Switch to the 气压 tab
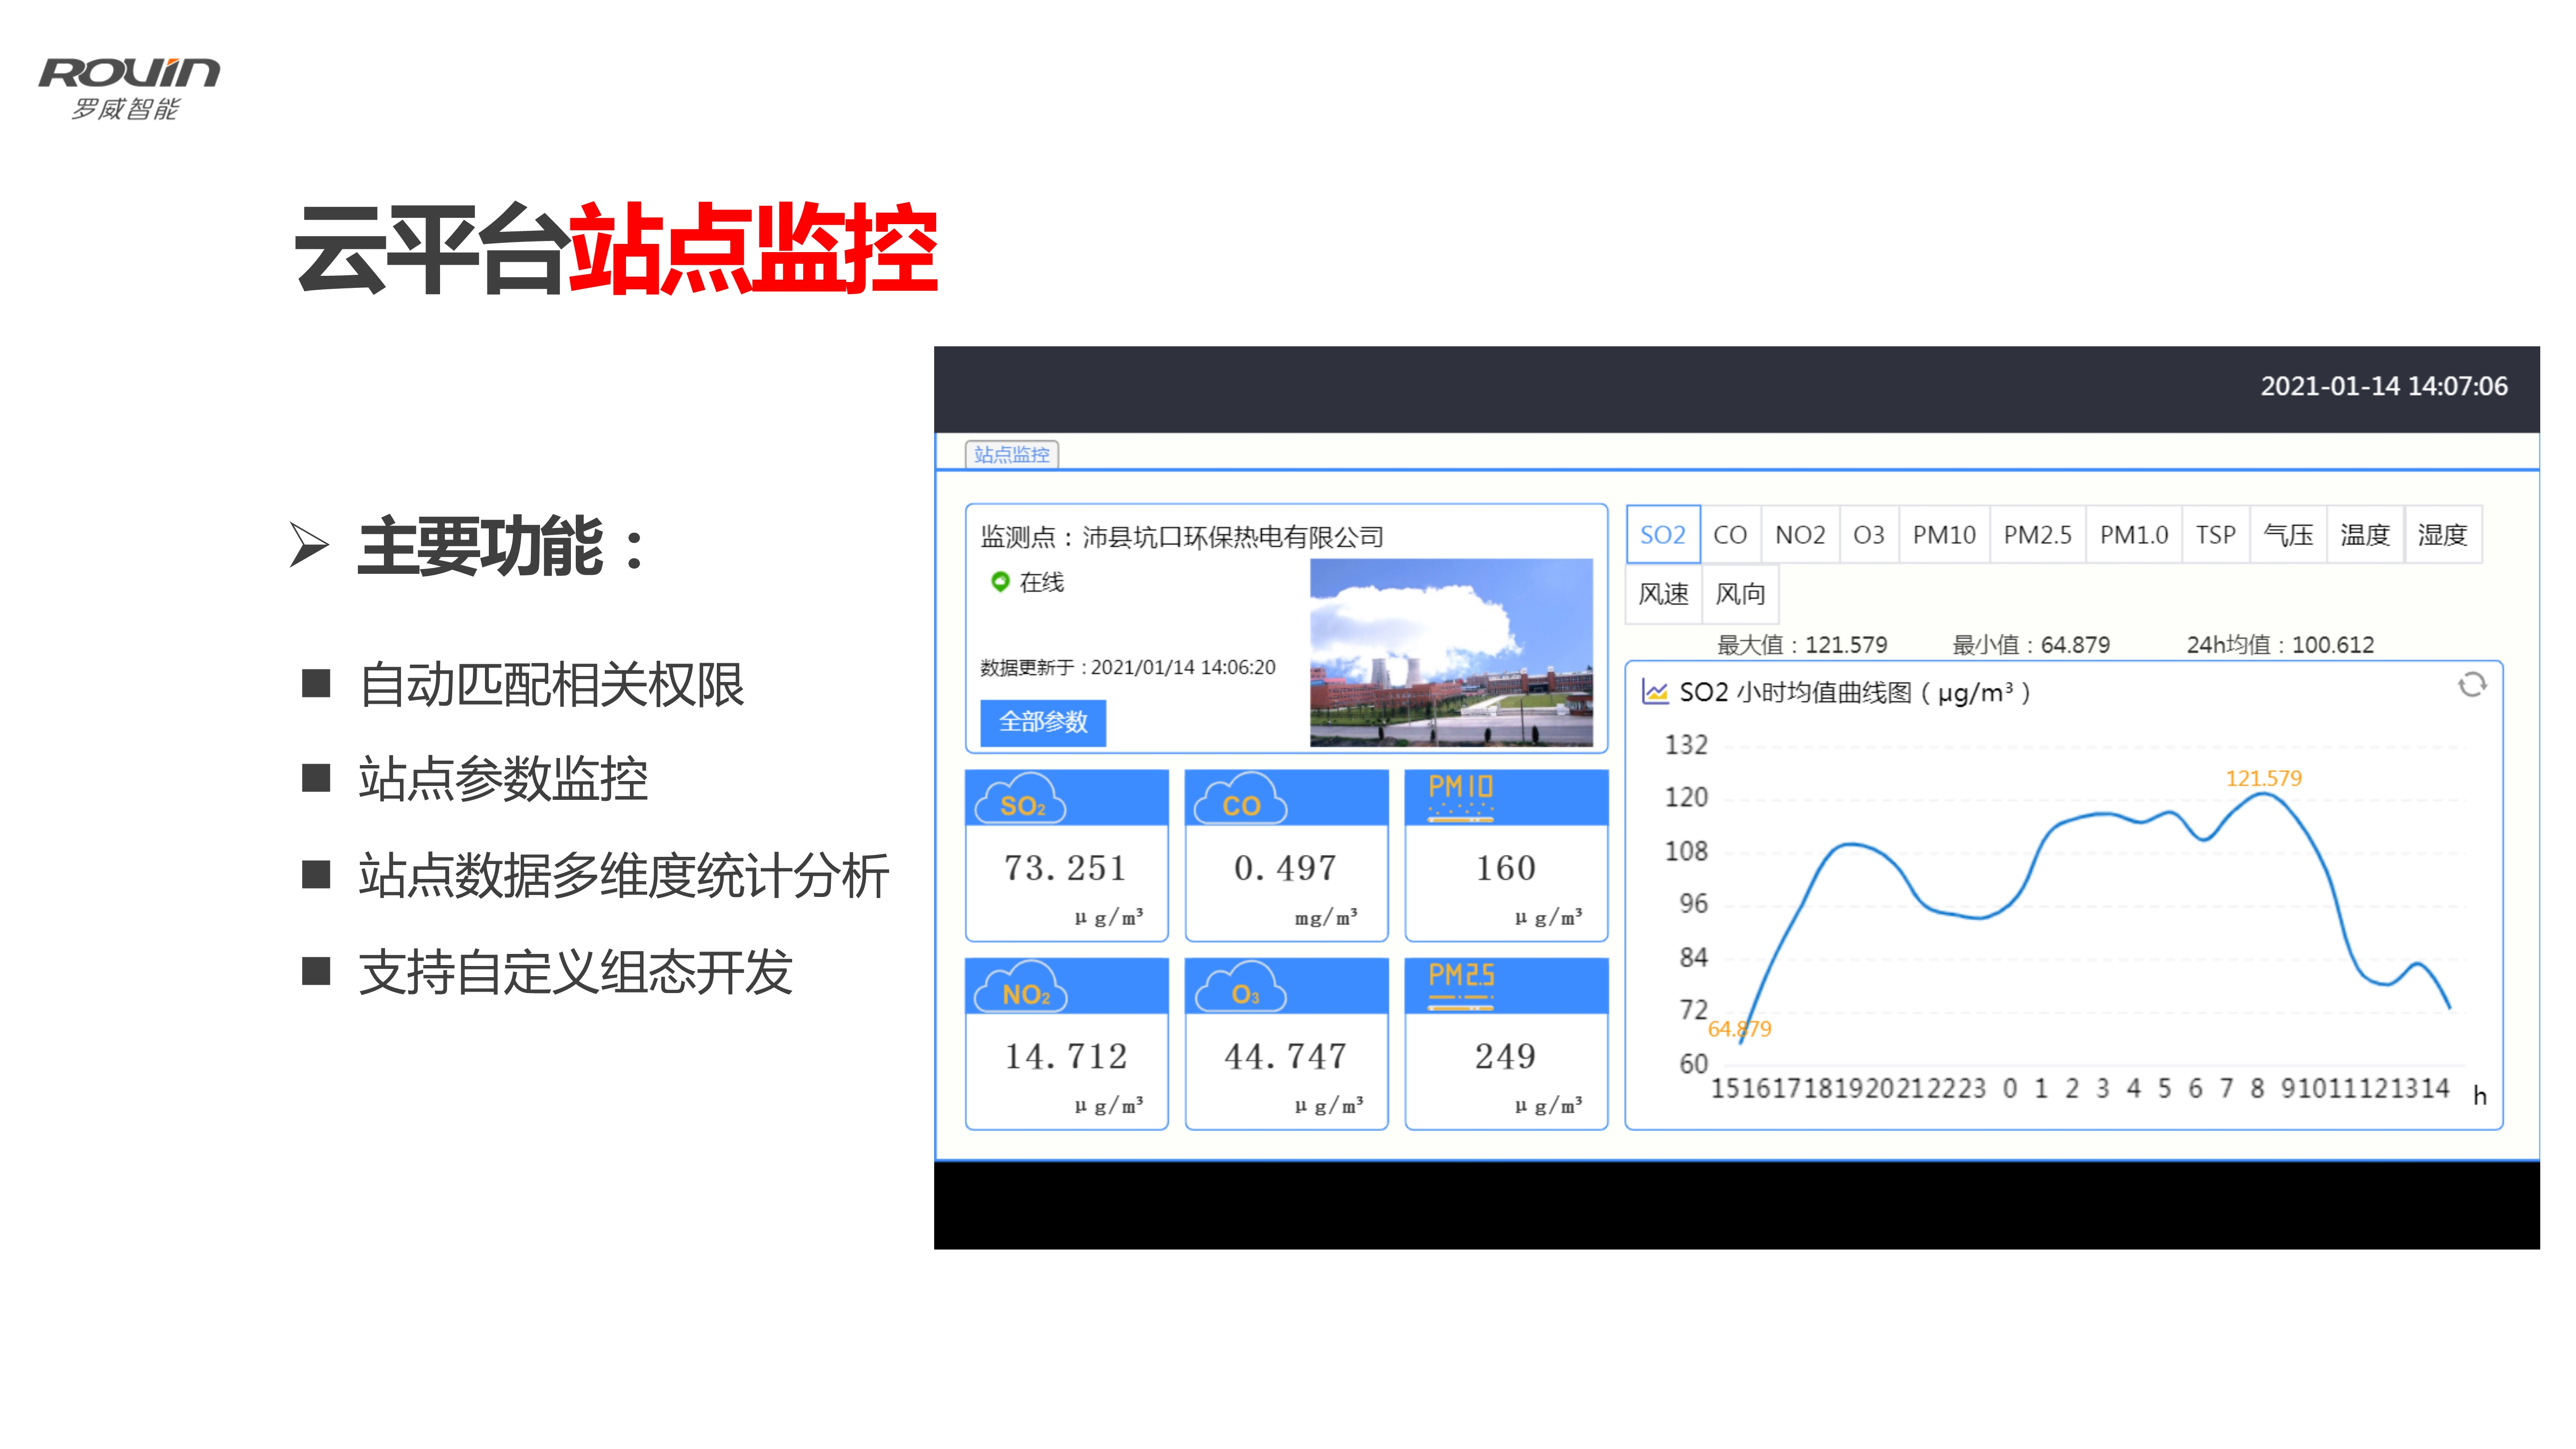Viewport: 2576px width, 1449px height. click(x=2288, y=535)
